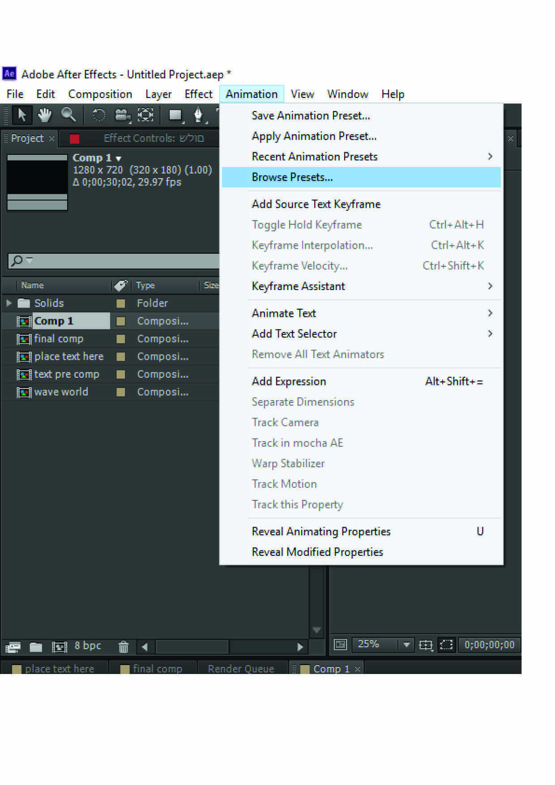
Task: Select the Pen tool
Action: (199, 115)
